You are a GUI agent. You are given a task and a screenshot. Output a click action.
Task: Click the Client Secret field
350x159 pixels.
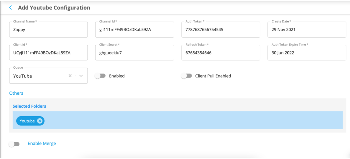click(135, 52)
